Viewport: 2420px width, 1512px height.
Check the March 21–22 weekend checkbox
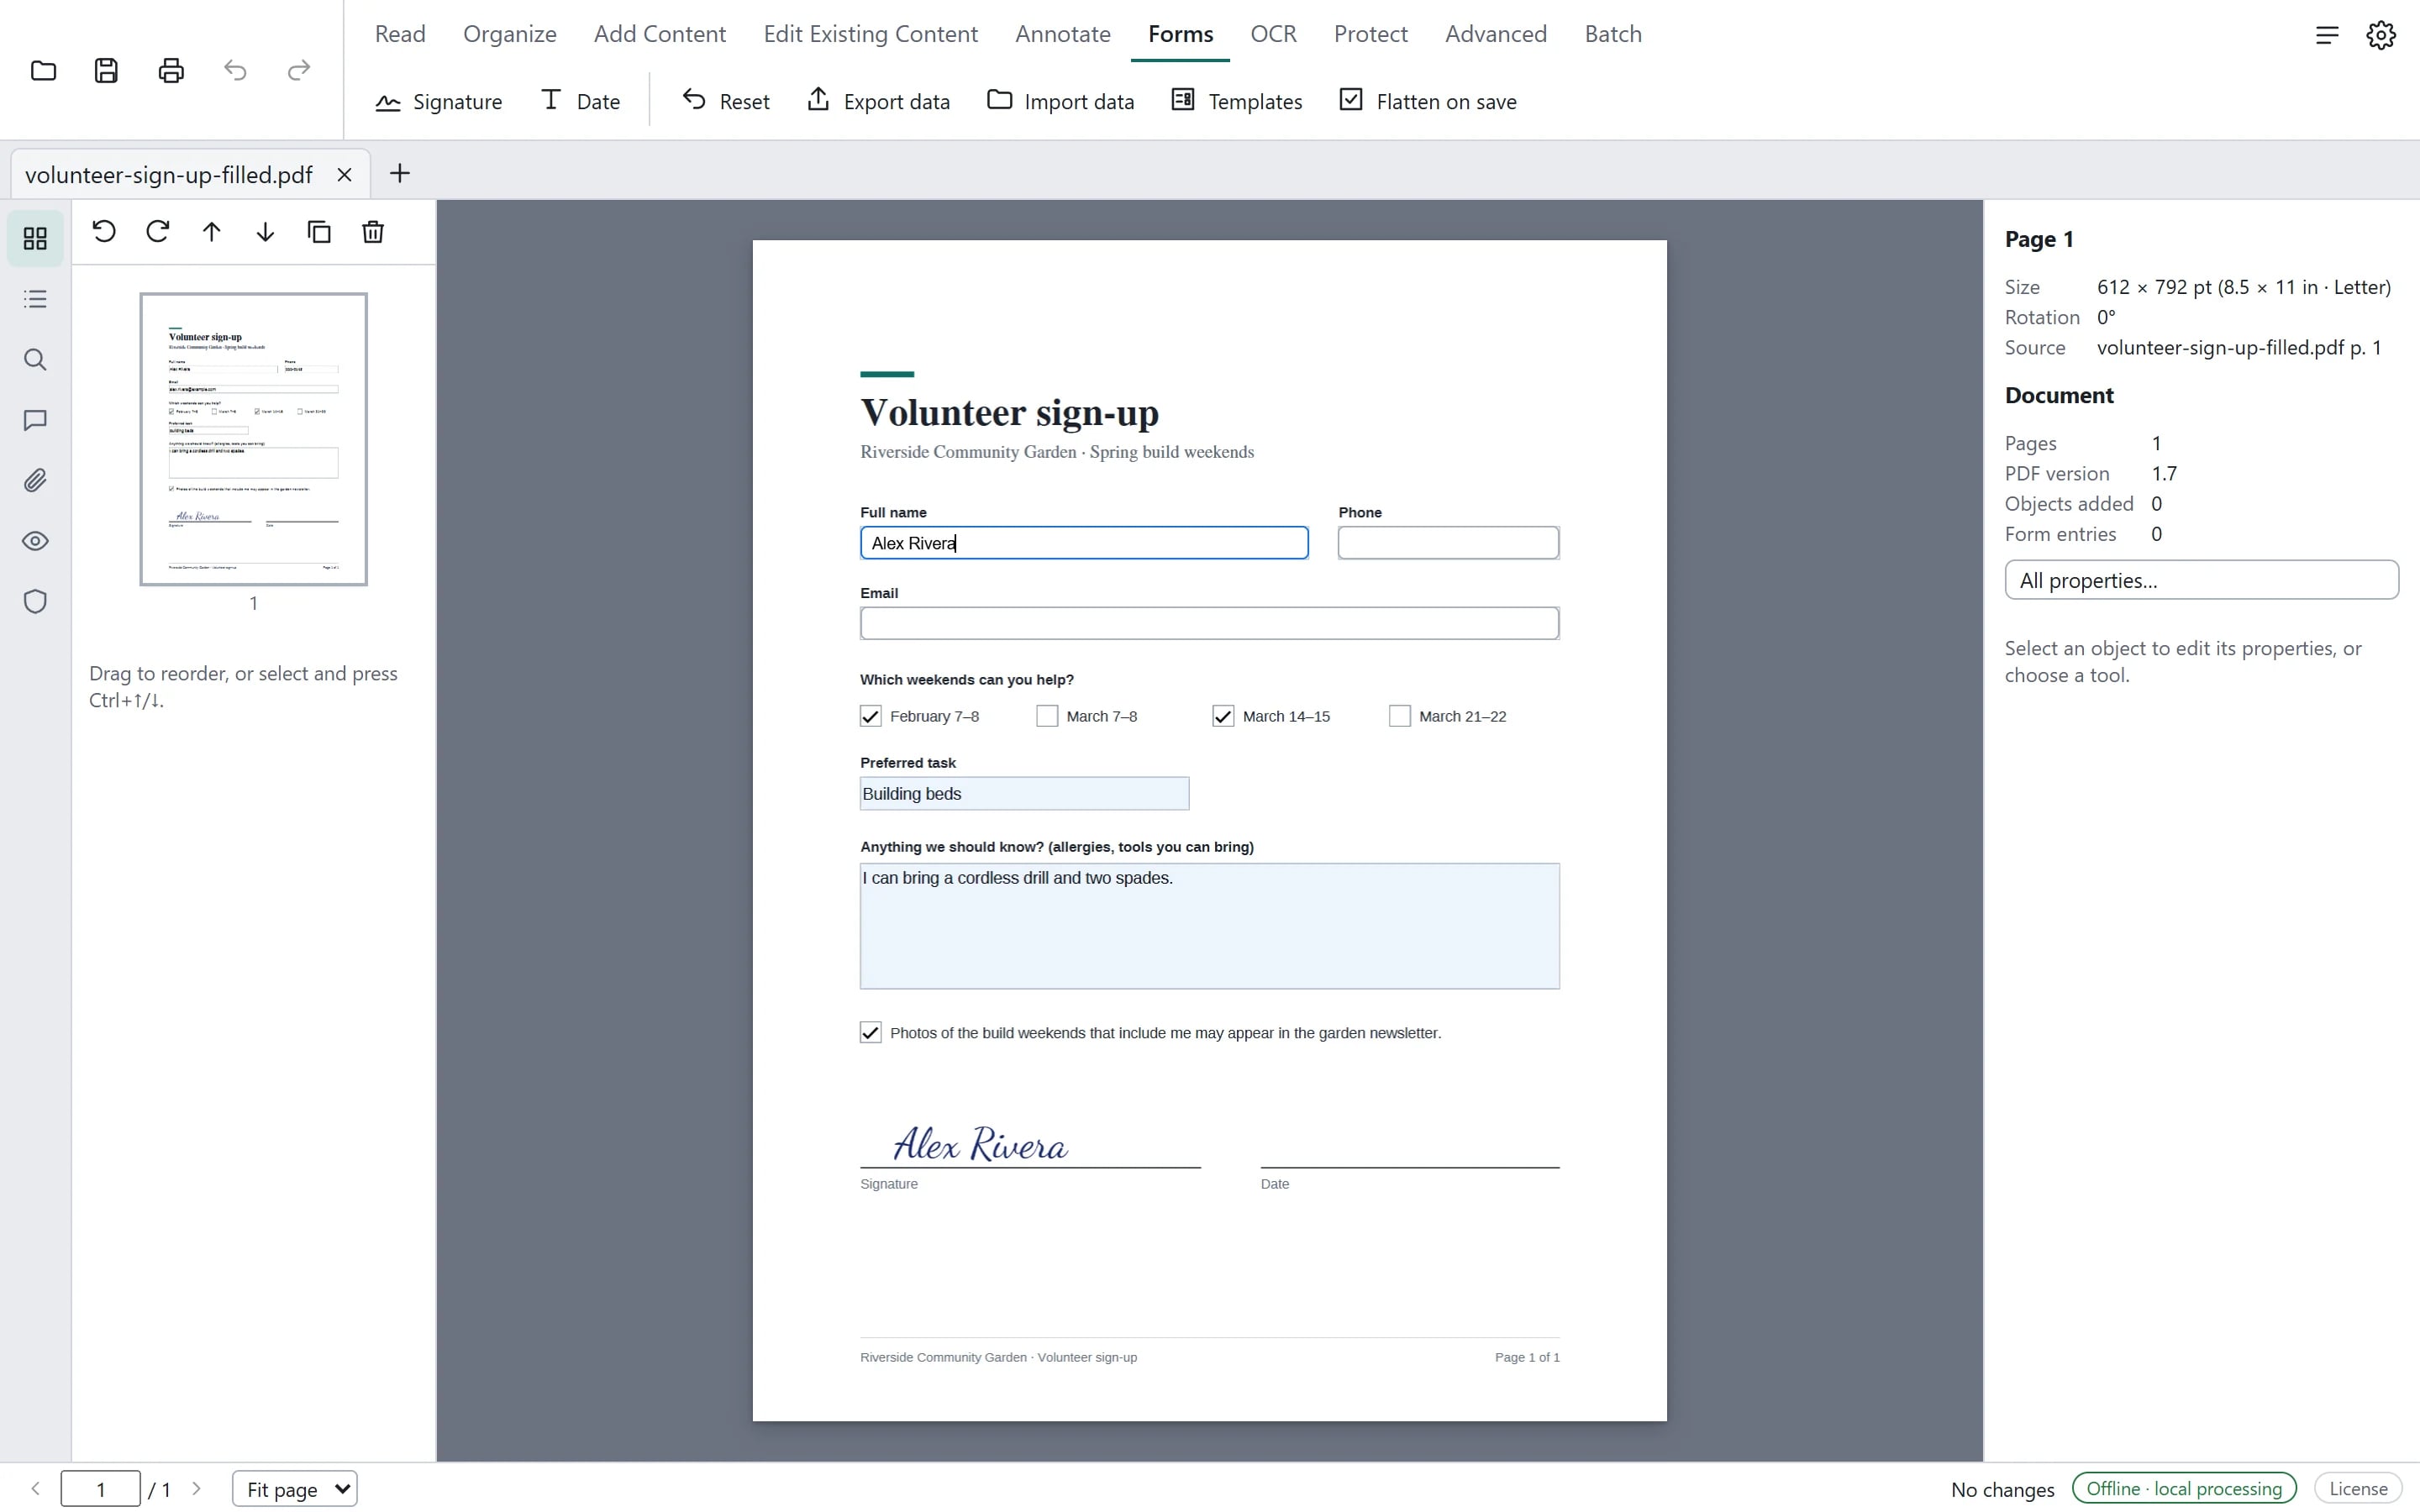(x=1400, y=716)
